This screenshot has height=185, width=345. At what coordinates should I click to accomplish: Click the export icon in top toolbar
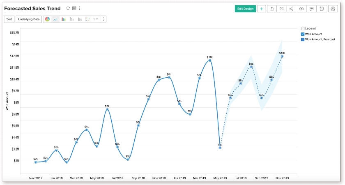pos(272,9)
